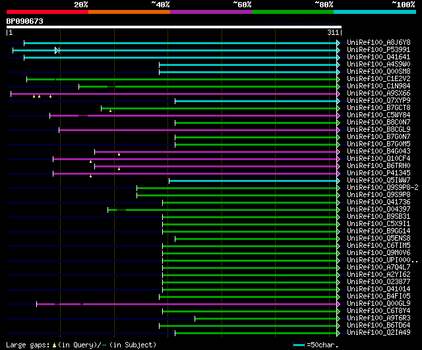Select the UniRef100_O04397 label
The image size is (422, 350).
378,210
